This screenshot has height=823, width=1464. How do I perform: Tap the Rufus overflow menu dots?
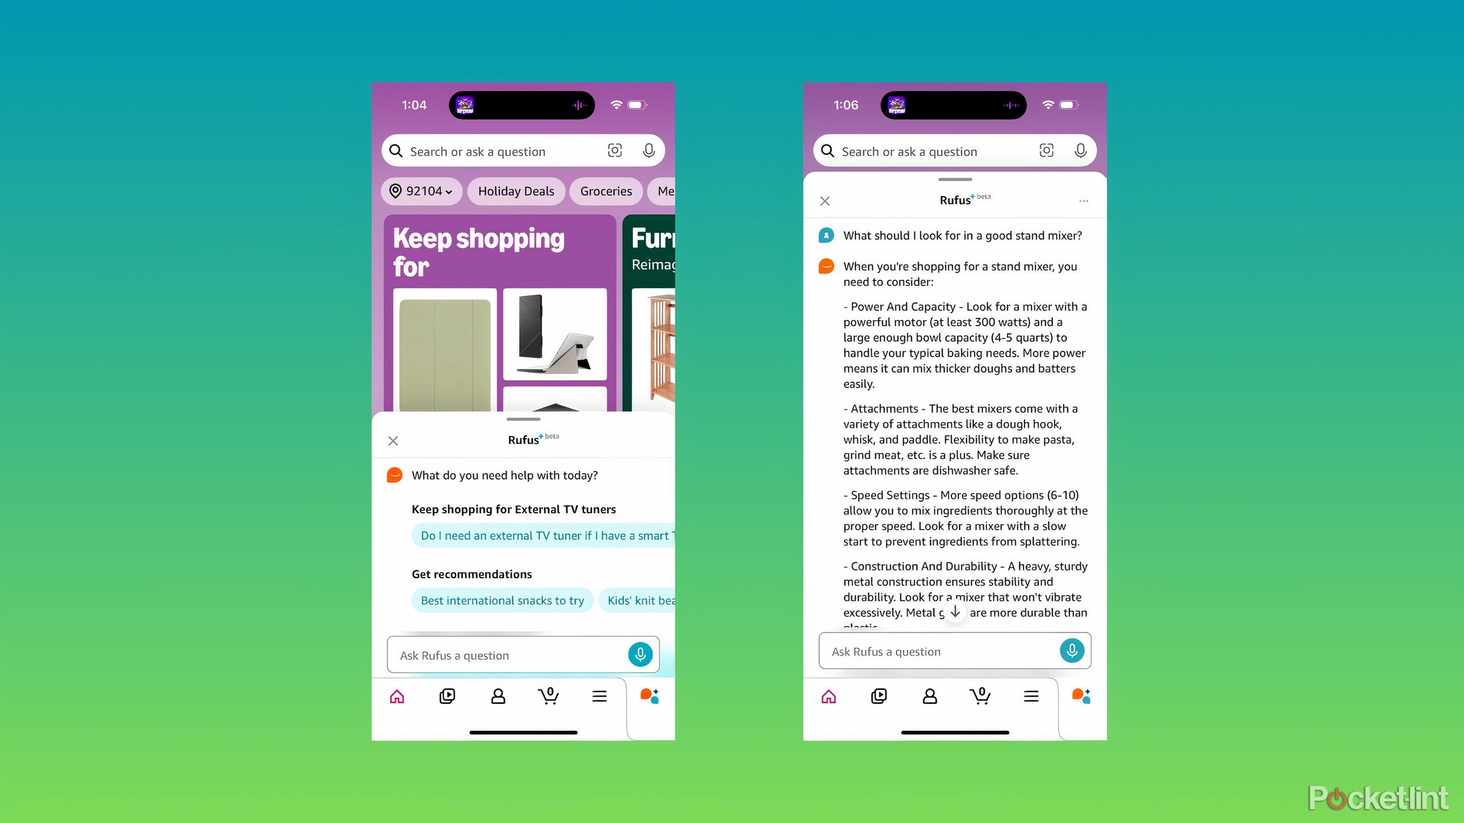coord(1084,200)
